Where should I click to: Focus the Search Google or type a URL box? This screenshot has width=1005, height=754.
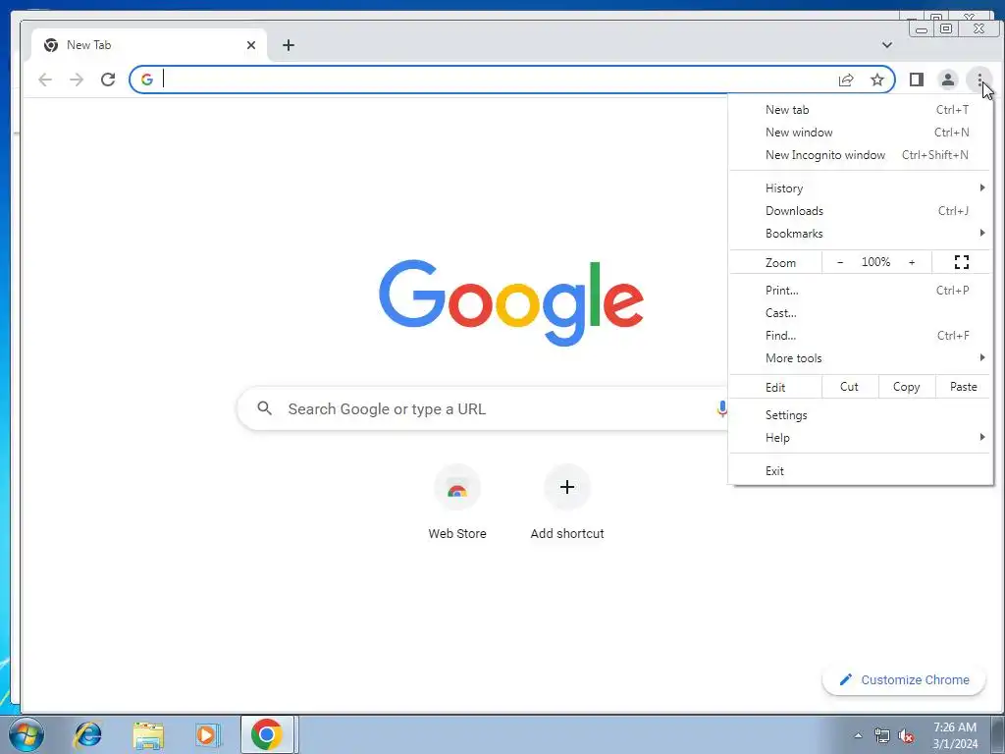482,408
